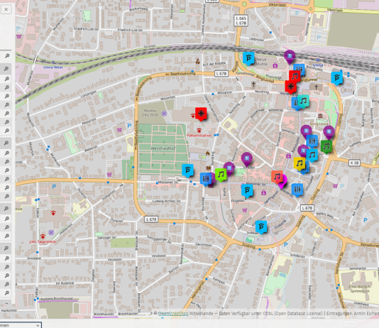Click the purple pin above Schäferstr label

pos(247,159)
